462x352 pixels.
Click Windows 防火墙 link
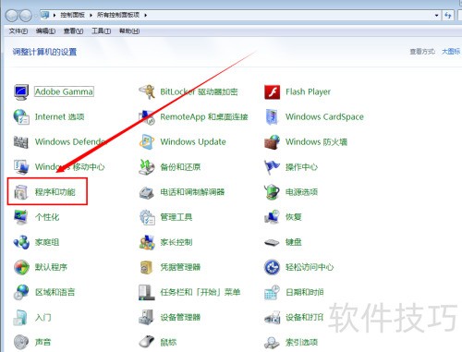[316, 142]
